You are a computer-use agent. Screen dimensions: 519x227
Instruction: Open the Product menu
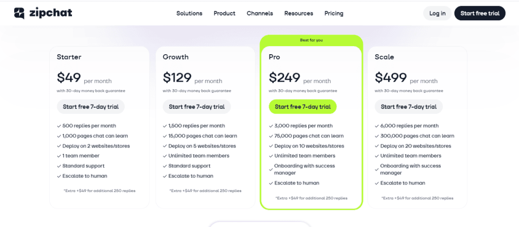point(225,13)
